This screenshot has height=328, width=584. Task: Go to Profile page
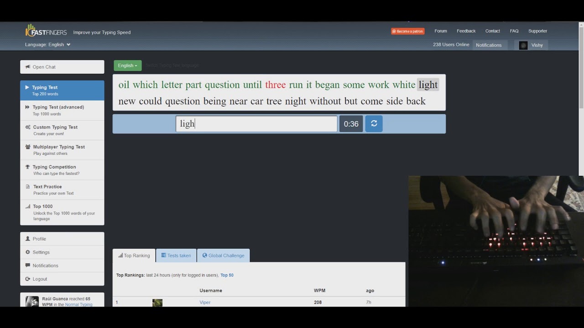click(62, 239)
